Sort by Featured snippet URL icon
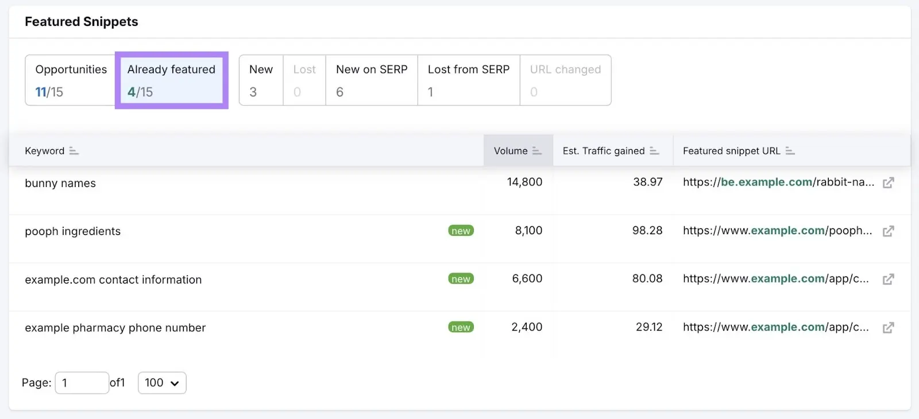Viewport: 919px width, 419px height. click(x=790, y=151)
